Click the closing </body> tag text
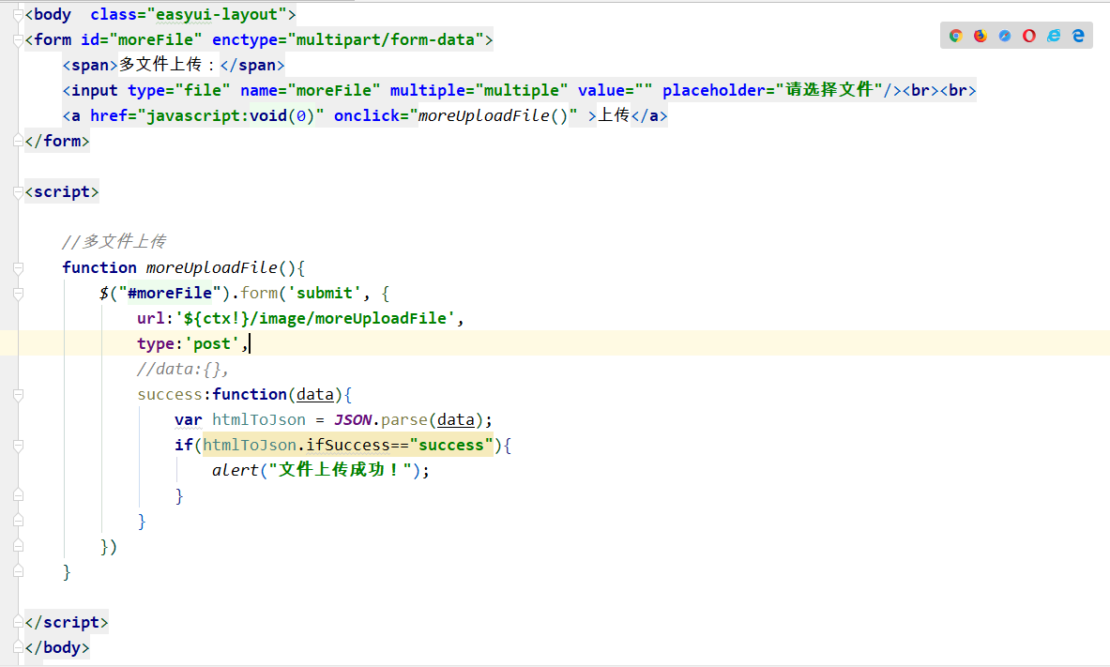This screenshot has width=1110, height=667. tap(57, 647)
